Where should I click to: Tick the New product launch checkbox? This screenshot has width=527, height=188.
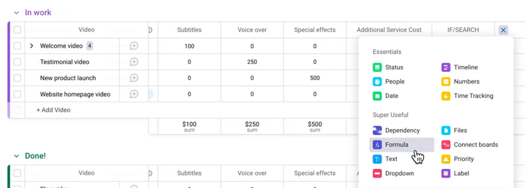[x=17, y=78]
